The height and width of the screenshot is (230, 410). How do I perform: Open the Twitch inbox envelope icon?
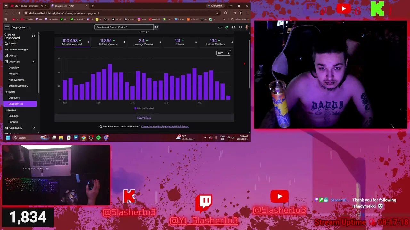(234, 27)
